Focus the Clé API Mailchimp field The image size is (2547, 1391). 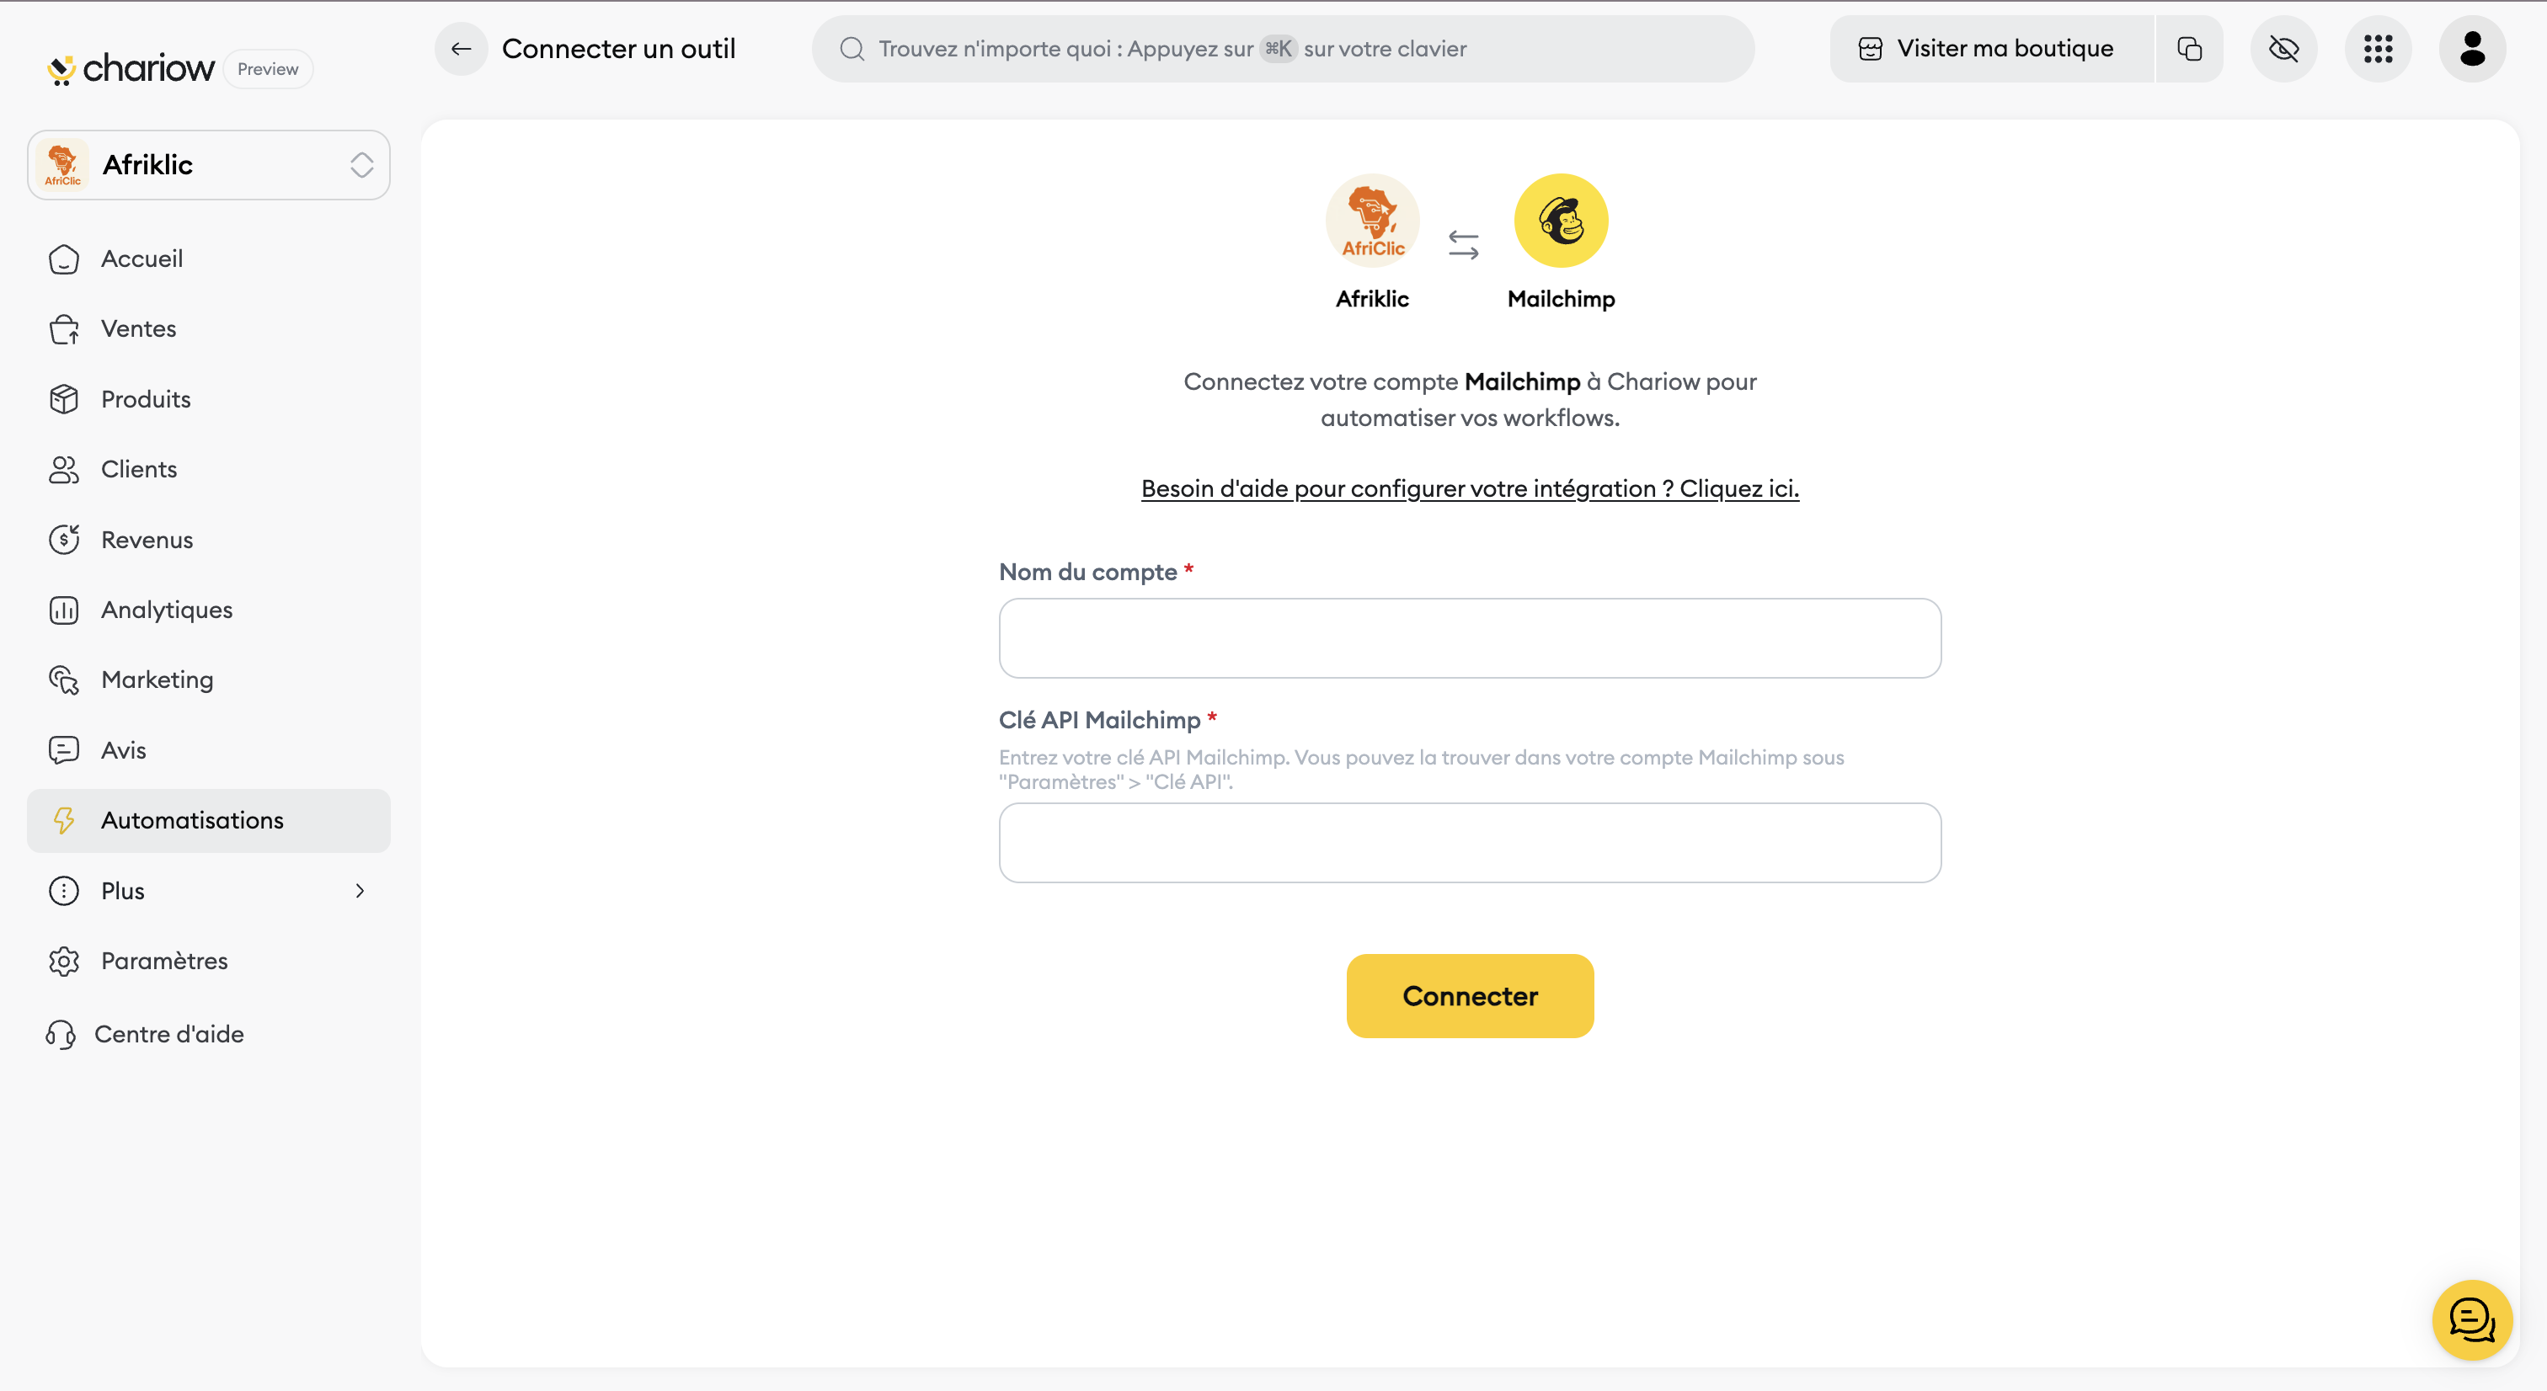coord(1469,842)
